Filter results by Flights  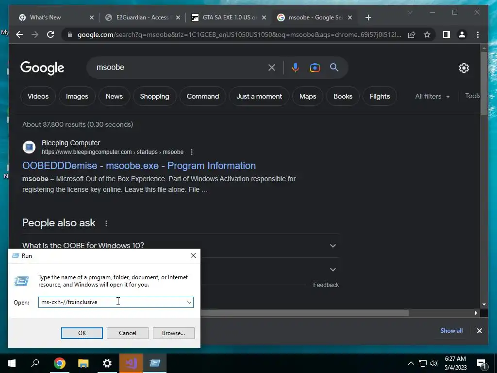click(x=380, y=96)
